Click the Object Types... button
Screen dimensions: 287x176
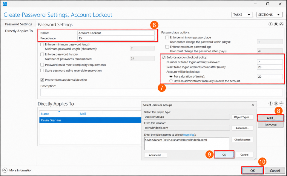click(x=242, y=117)
